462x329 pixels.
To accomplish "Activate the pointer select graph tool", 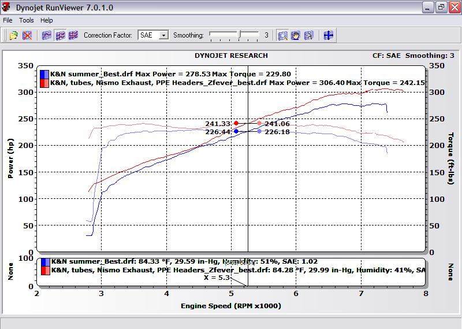I will (x=309, y=35).
